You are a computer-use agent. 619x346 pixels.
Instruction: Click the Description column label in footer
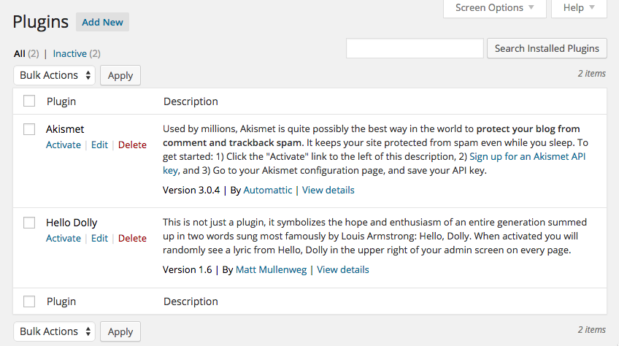pos(191,301)
